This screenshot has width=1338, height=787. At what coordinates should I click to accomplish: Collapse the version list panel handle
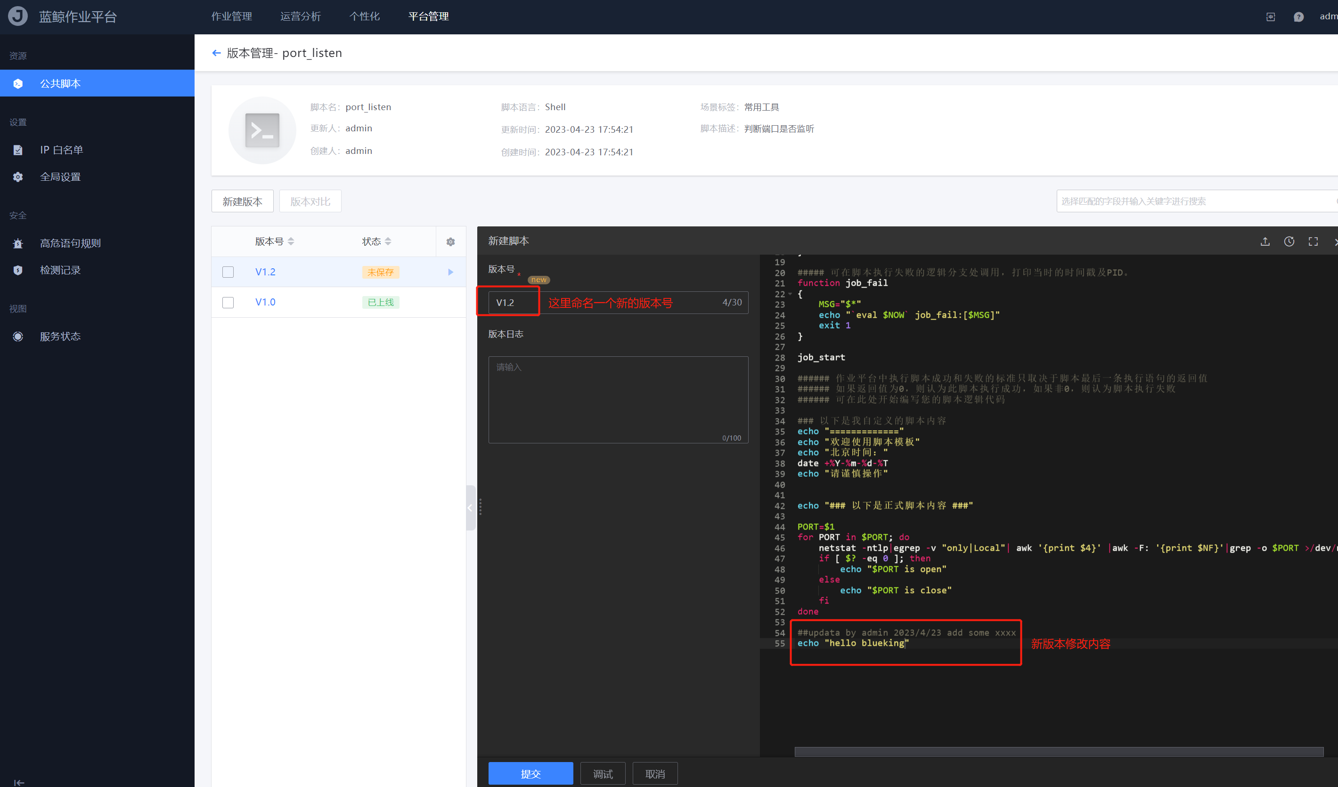click(471, 508)
